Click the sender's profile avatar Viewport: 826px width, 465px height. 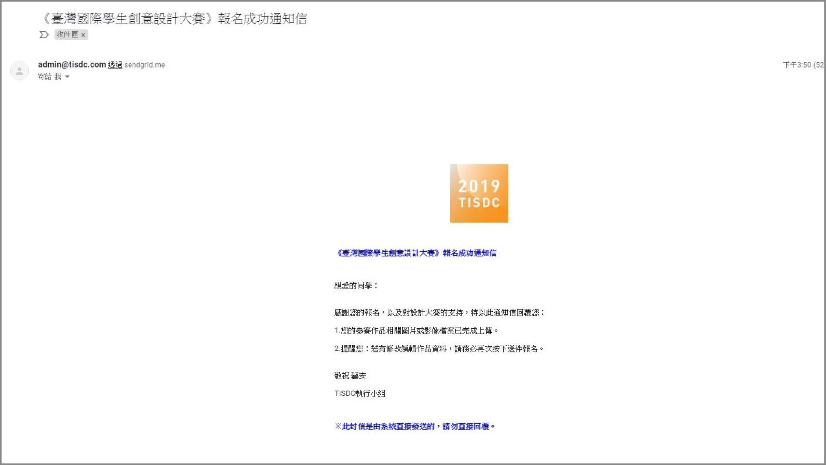(x=19, y=71)
